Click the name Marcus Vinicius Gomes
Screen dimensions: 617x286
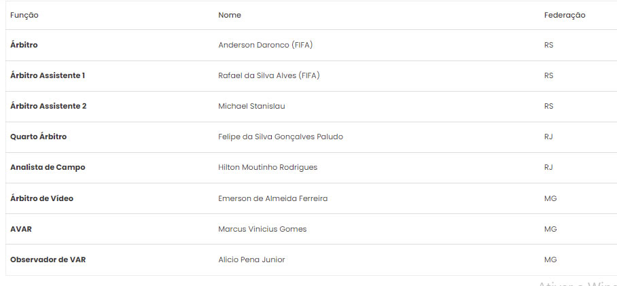262,229
